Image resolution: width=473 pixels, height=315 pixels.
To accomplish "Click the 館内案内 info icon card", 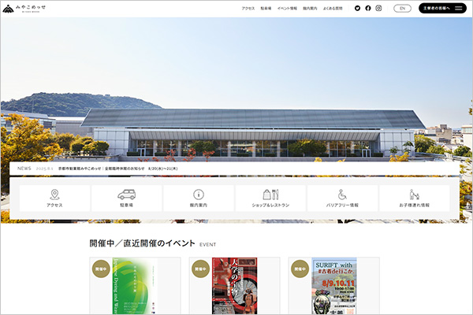I will 199,198.
